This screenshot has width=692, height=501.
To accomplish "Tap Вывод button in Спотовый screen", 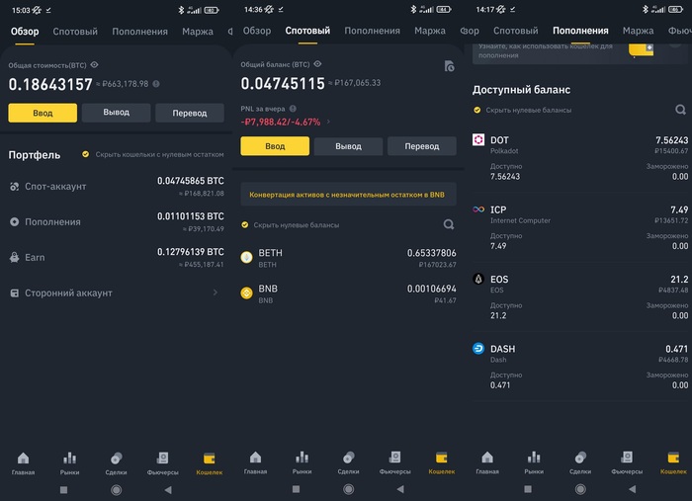I will 348,146.
